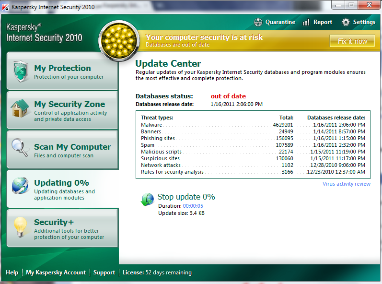The image size is (382, 284).
Task: Open the Quarantine link
Action: (x=280, y=22)
